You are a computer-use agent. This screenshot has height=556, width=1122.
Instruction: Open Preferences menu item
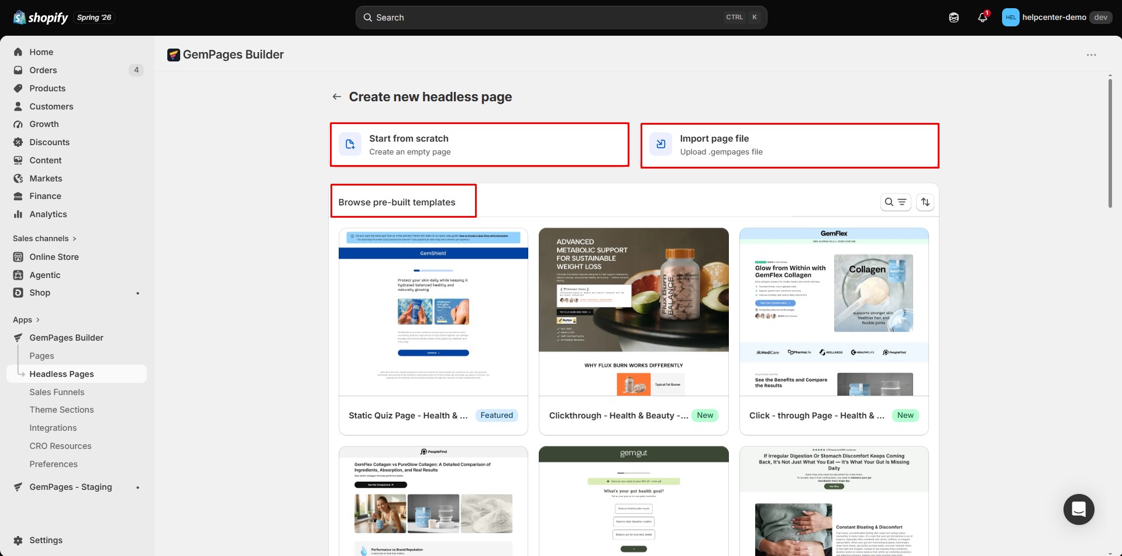[x=53, y=464]
